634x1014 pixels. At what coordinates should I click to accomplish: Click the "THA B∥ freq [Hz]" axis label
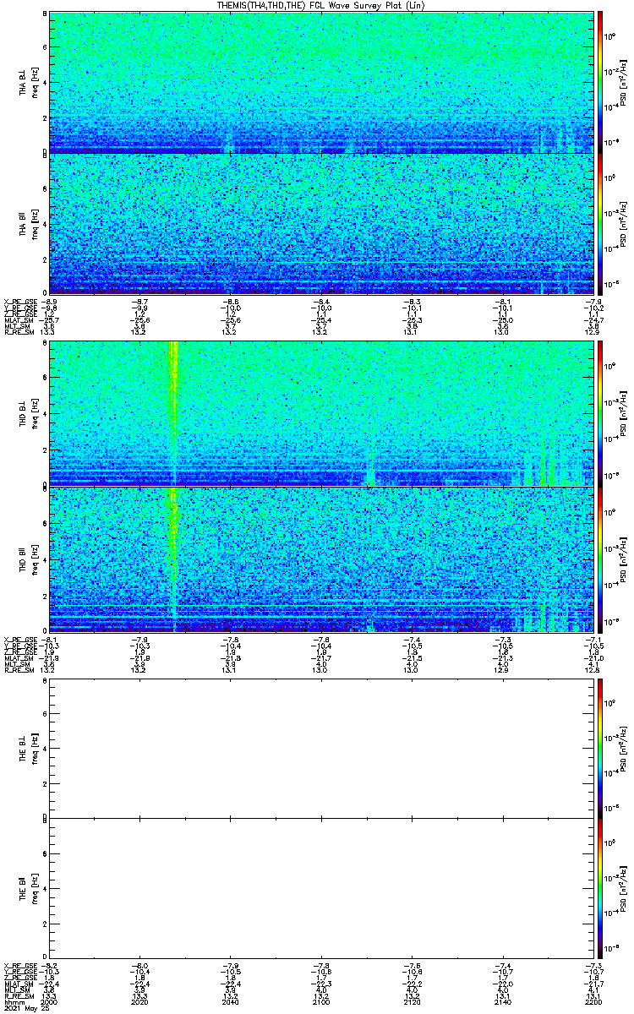pos(28,224)
